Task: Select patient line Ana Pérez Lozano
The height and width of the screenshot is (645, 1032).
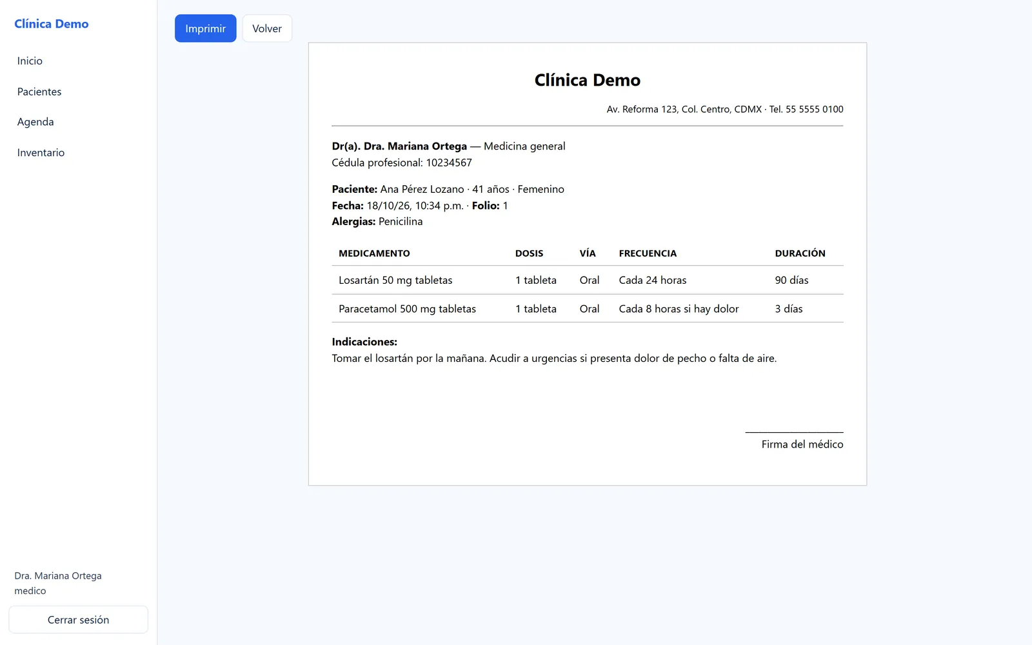Action: coord(448,189)
